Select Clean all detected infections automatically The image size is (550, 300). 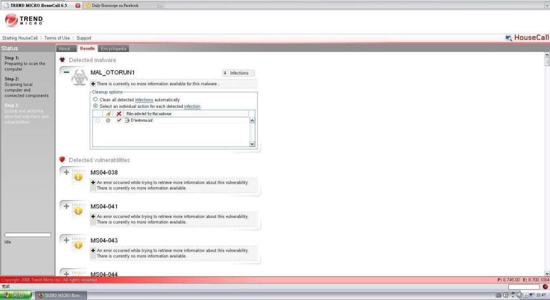(95, 99)
